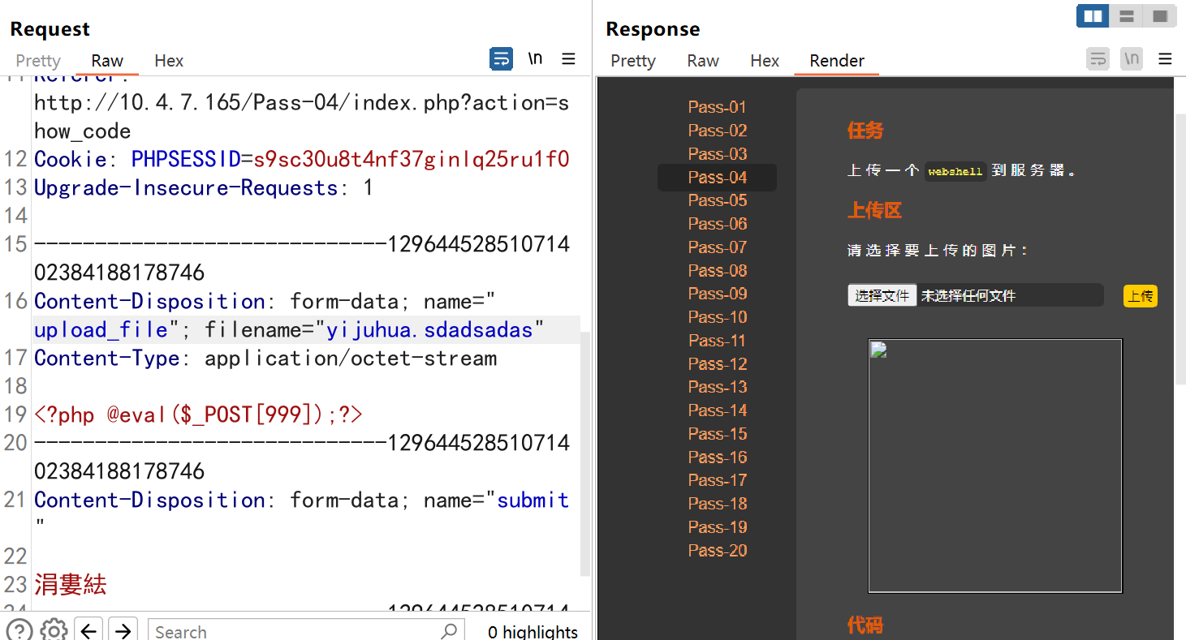Open the Pass-06 link

(x=717, y=224)
